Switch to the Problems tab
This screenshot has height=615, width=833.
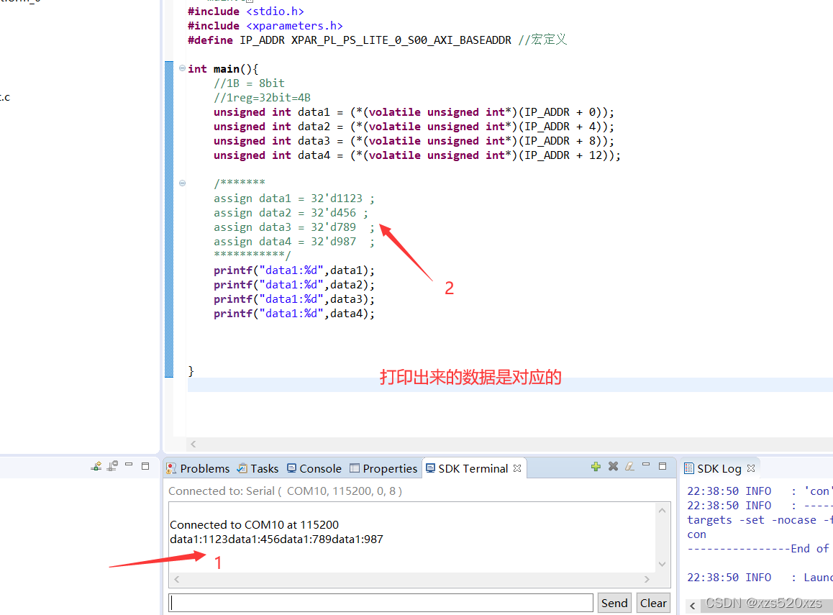[x=198, y=468]
